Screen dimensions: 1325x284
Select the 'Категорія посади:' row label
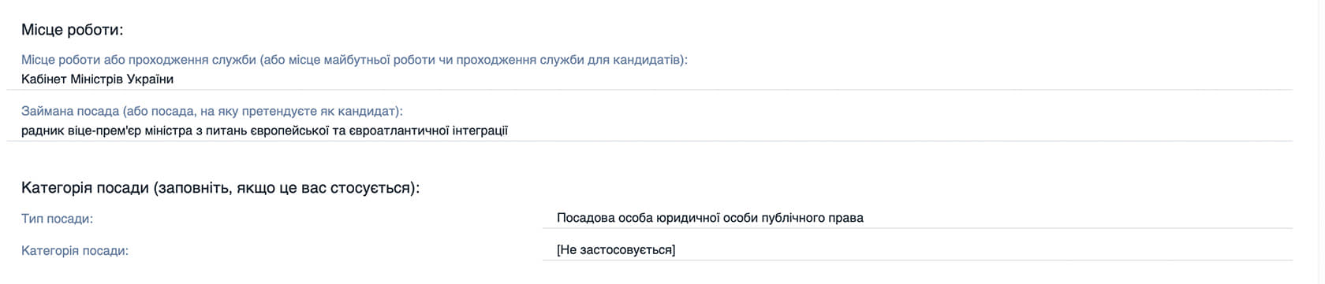[x=75, y=251]
